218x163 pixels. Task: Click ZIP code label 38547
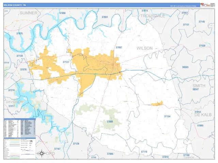[196, 89]
